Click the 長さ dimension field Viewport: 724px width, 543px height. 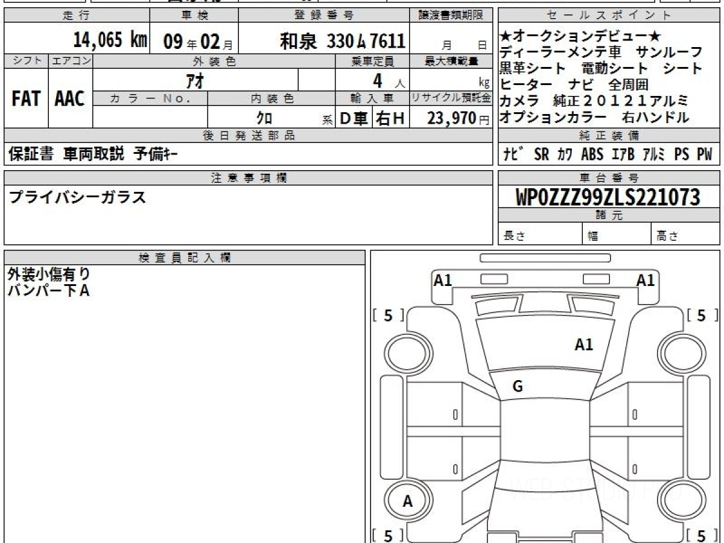tap(540, 233)
